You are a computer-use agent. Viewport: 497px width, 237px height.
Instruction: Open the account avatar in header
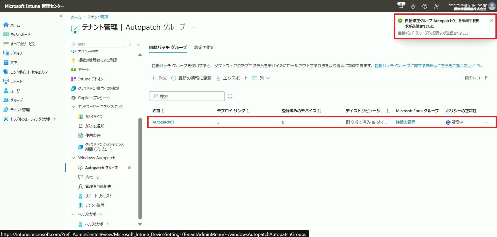point(492,6)
